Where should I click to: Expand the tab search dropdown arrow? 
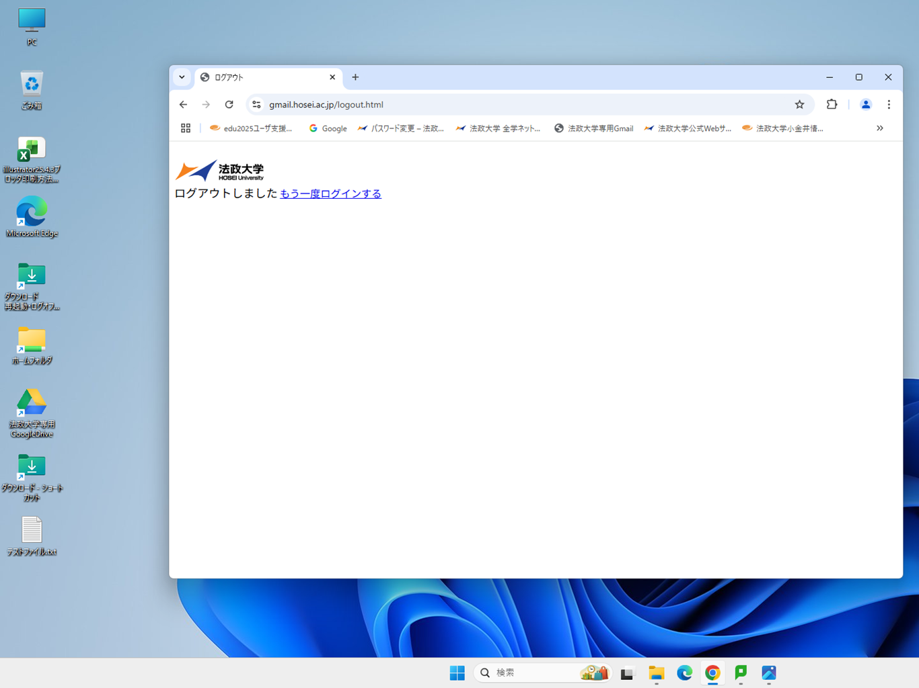tap(182, 77)
